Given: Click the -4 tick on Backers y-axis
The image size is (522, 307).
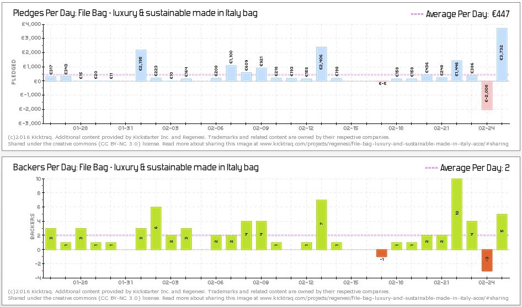Looking at the screenshot, I should point(38,278).
